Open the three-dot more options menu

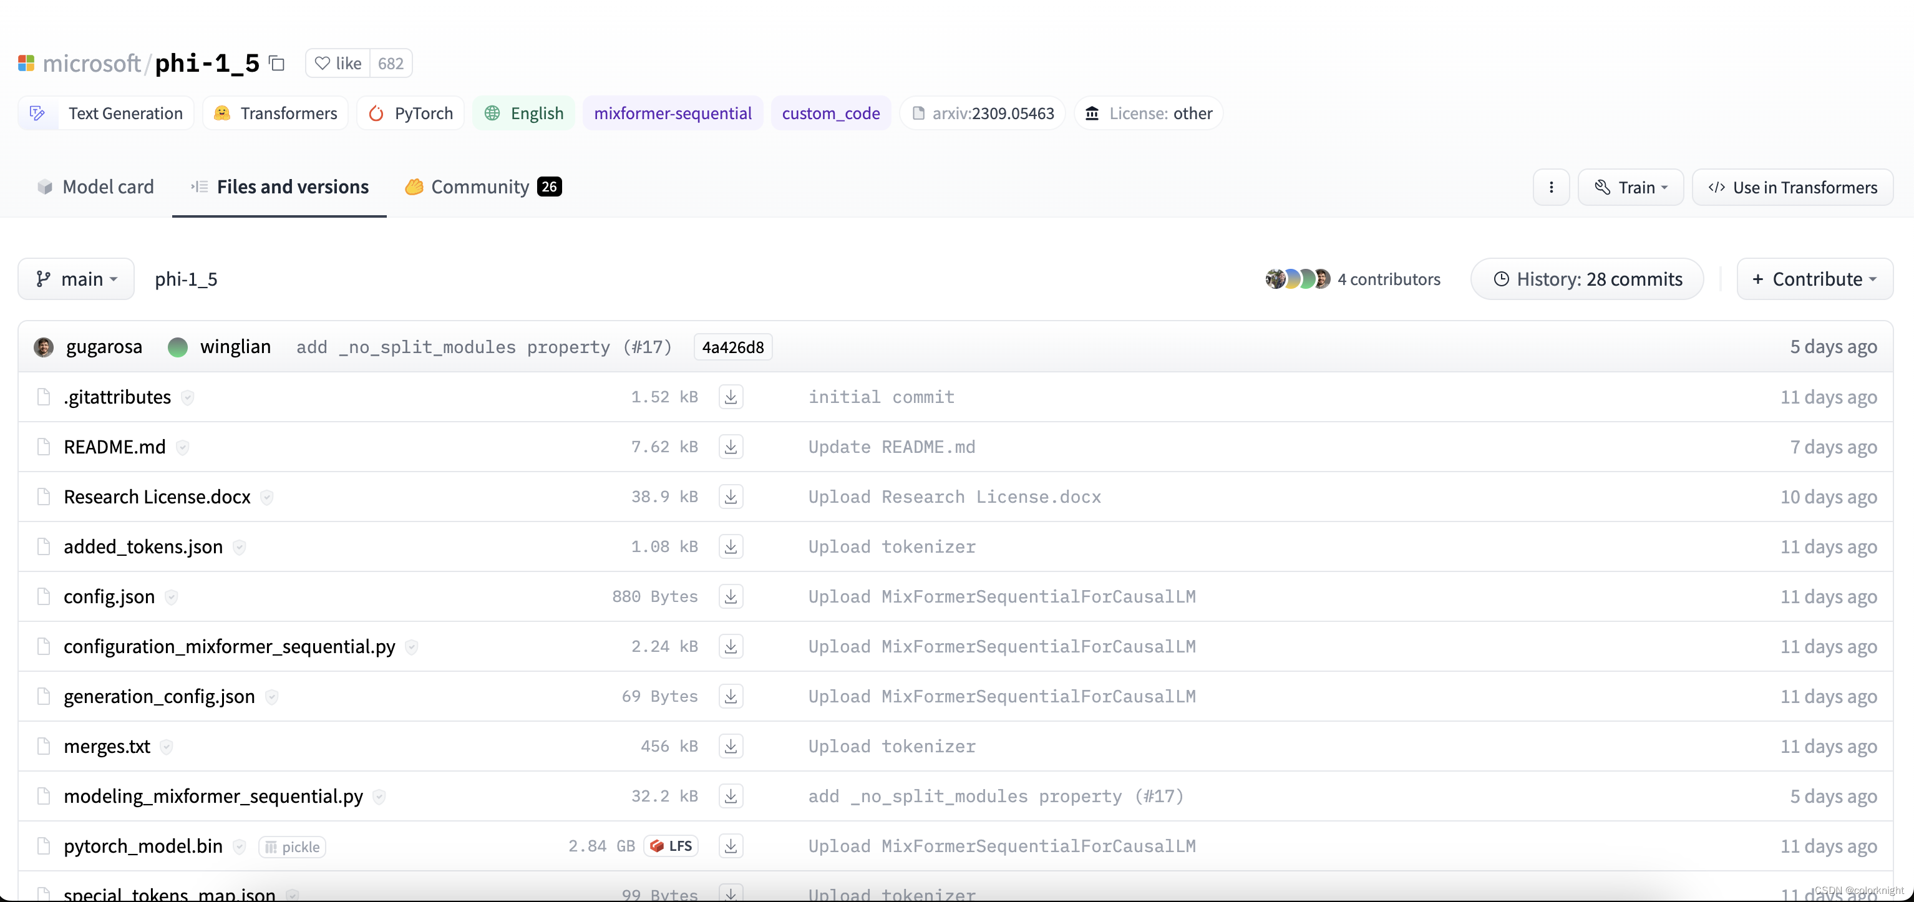pyautogui.click(x=1551, y=187)
